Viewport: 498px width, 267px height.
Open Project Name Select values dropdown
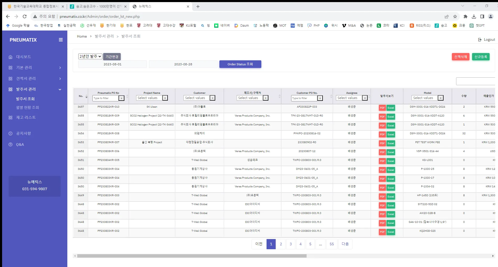(x=149, y=98)
